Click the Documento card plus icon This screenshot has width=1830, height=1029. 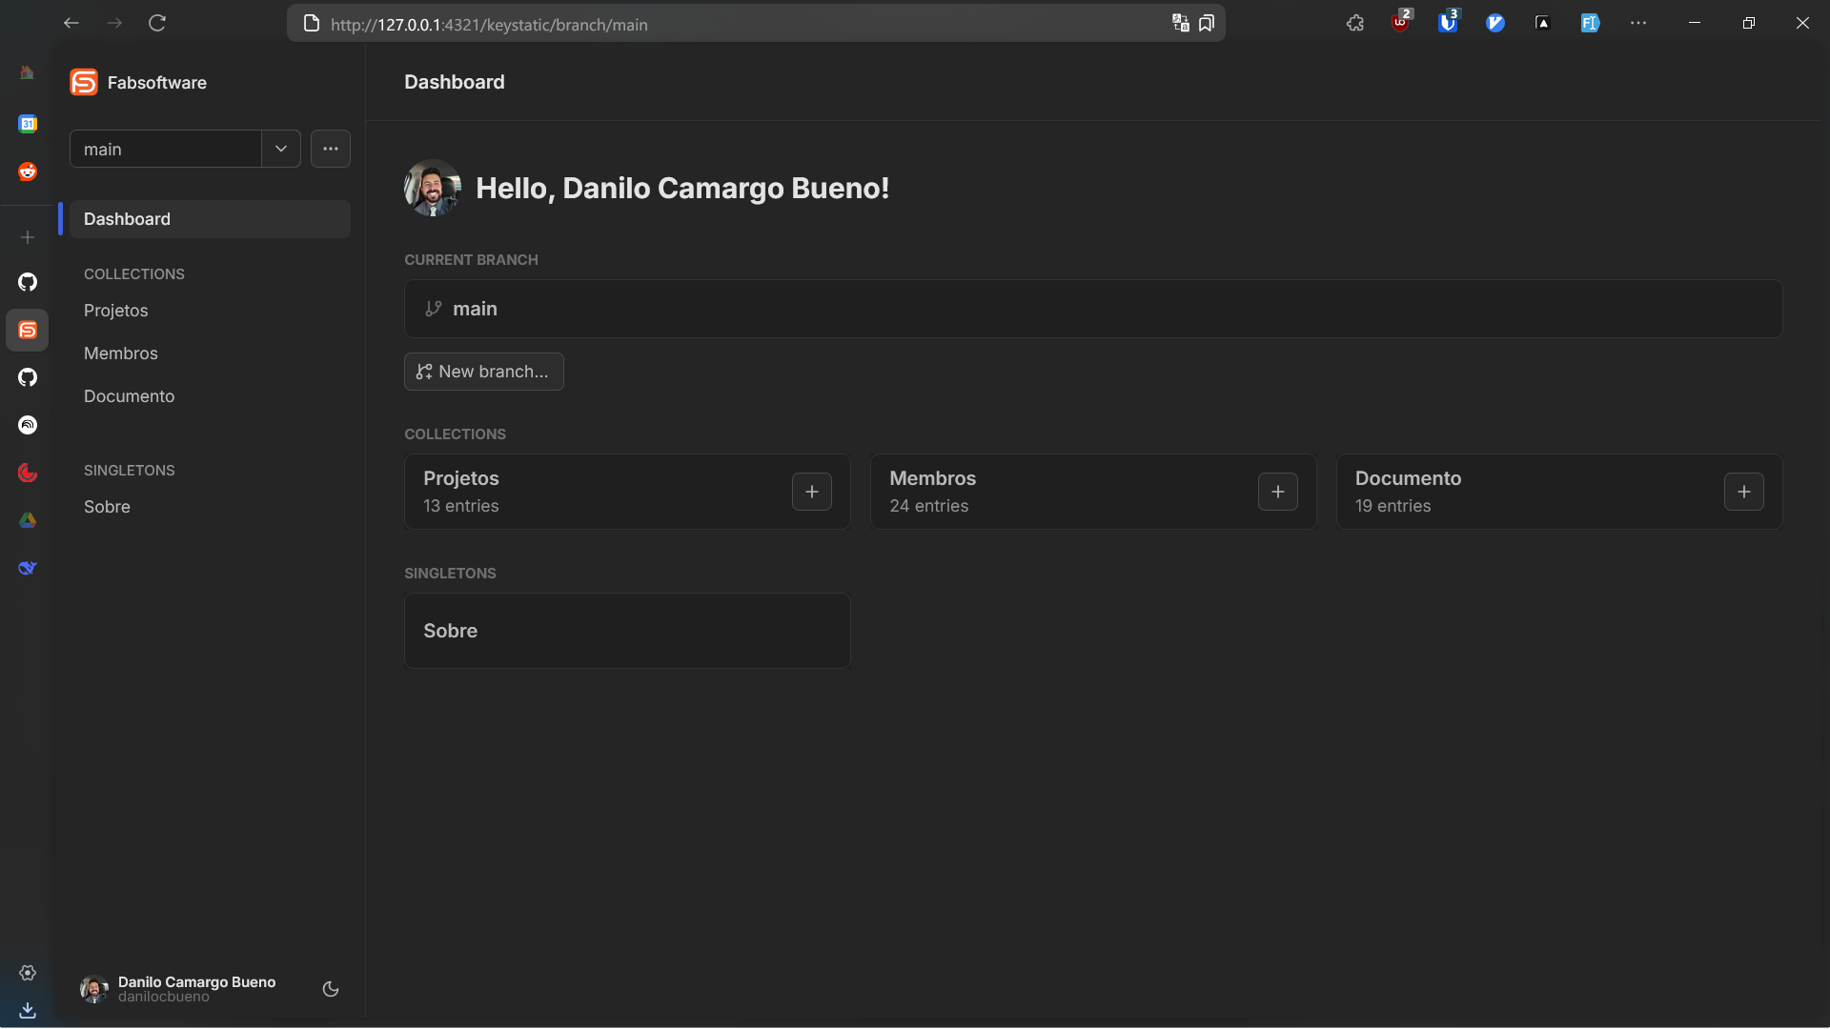tap(1743, 492)
